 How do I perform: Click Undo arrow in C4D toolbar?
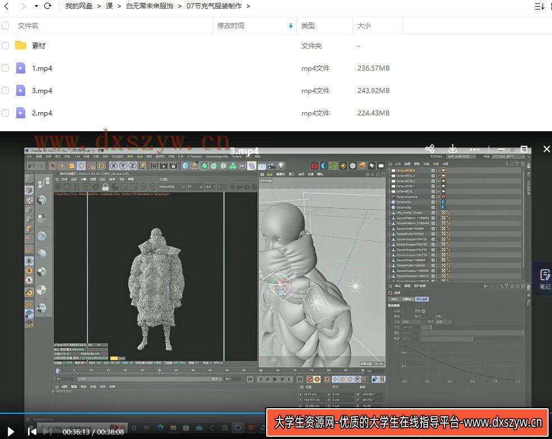[31, 166]
